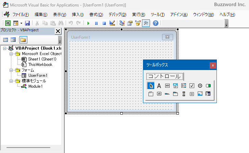The height and width of the screenshot is (153, 249).
Task: Select the ListBox control in toolbox
Action: click(x=184, y=86)
